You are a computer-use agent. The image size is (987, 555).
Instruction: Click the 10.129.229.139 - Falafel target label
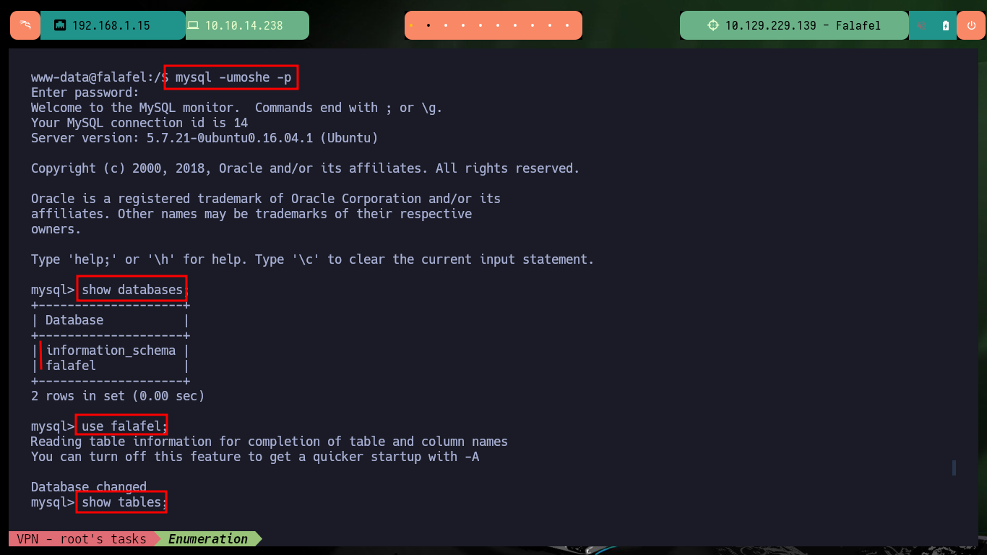(x=803, y=25)
